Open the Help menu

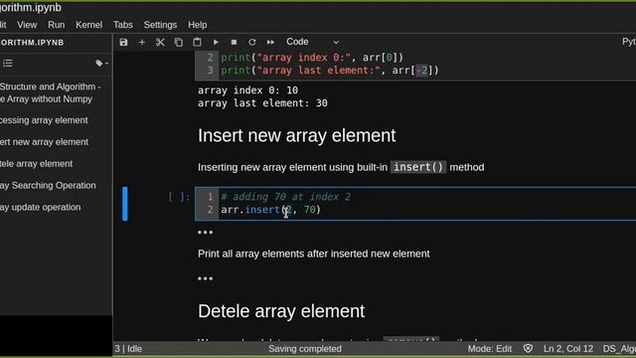tap(197, 25)
